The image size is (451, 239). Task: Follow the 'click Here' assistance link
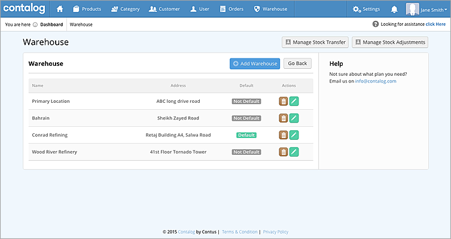pyautogui.click(x=435, y=24)
